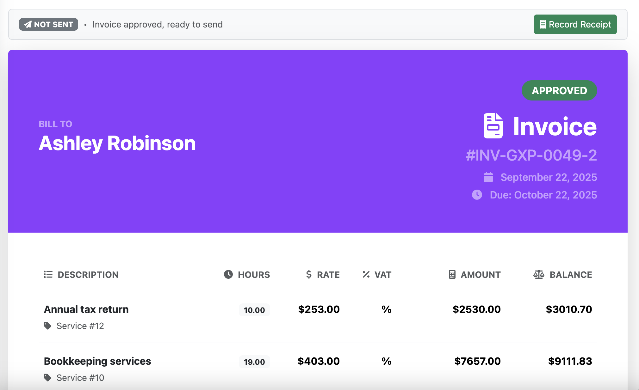Click the list icon beside DESCRIPTION header
The width and height of the screenshot is (639, 390).
pyautogui.click(x=48, y=274)
